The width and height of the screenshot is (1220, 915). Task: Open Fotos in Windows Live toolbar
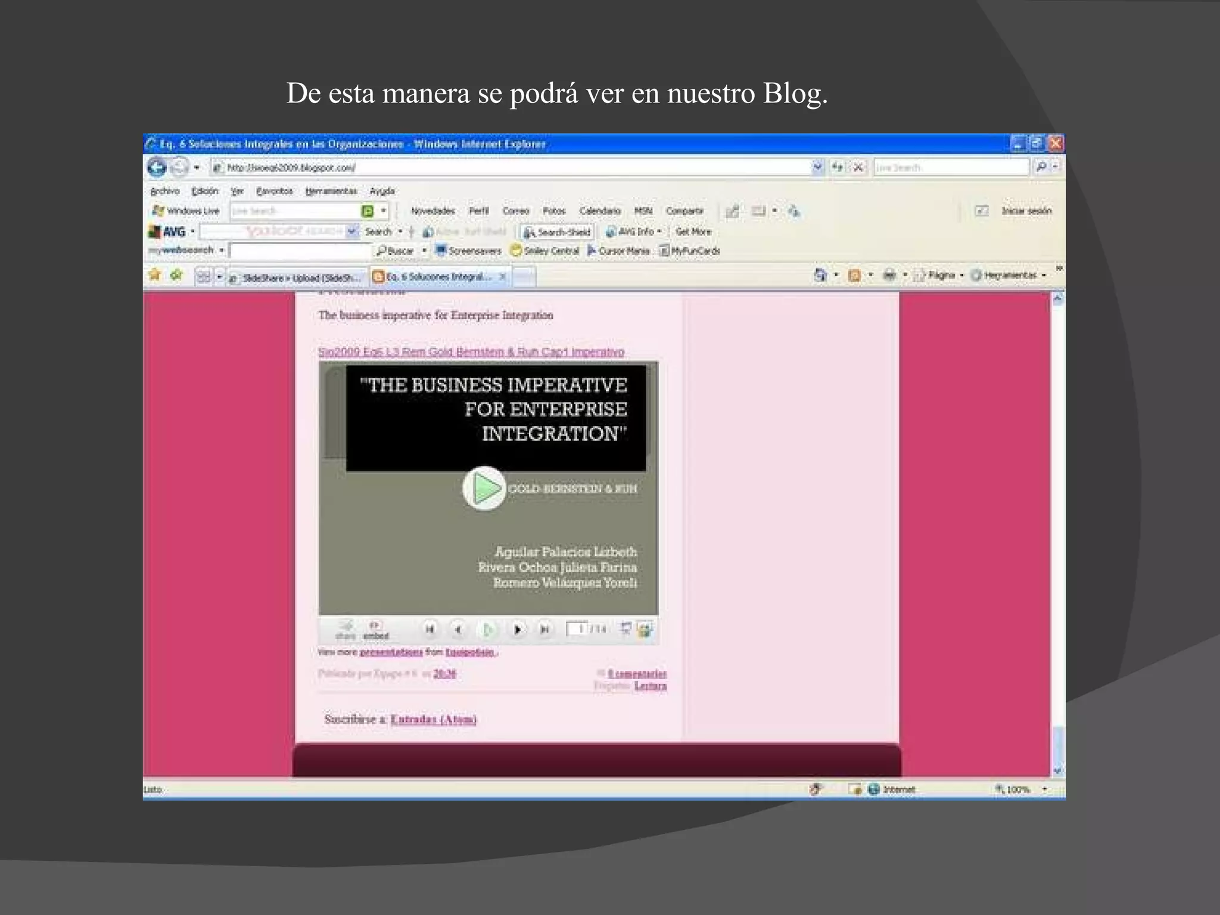coord(554,211)
